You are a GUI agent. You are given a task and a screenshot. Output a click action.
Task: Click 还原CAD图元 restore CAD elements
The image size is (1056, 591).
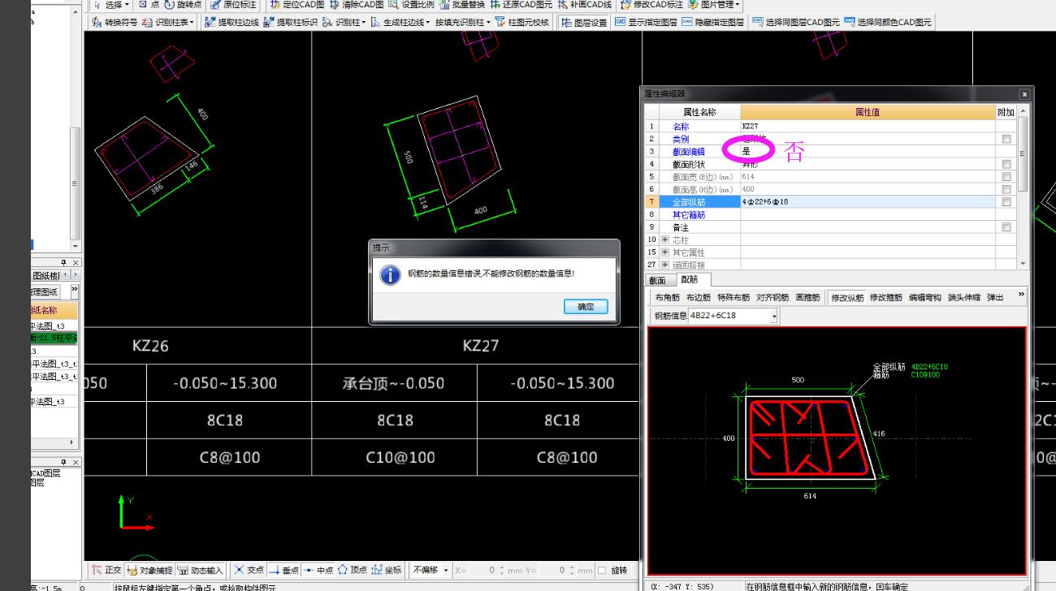[522, 5]
